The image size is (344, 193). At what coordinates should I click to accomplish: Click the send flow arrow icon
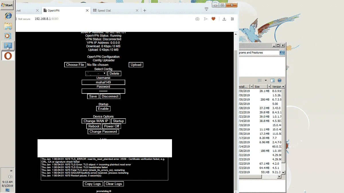pyautogui.click(x=206, y=19)
